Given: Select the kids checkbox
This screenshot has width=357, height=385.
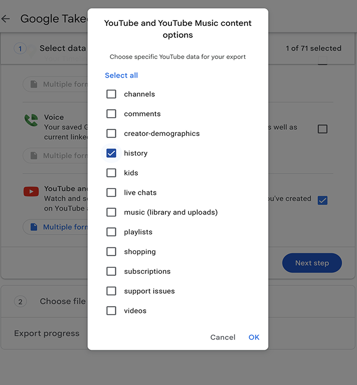Looking at the screenshot, I should pyautogui.click(x=111, y=173).
